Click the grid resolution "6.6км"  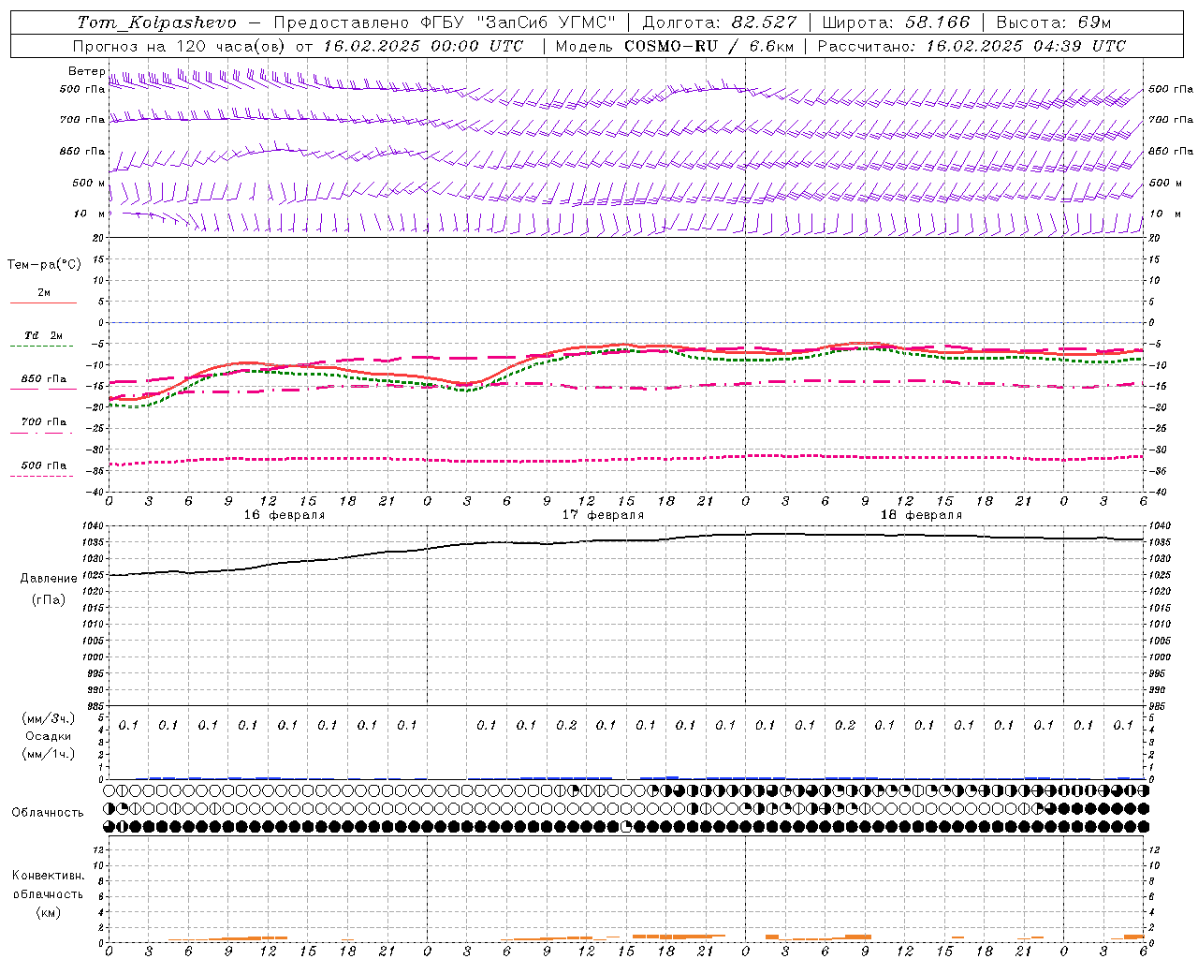coord(771,46)
